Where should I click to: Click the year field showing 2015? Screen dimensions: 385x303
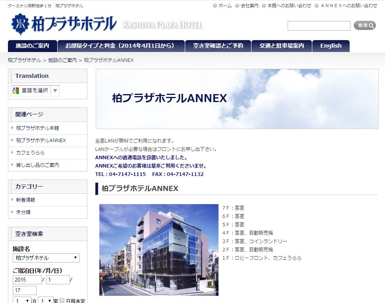point(27,280)
